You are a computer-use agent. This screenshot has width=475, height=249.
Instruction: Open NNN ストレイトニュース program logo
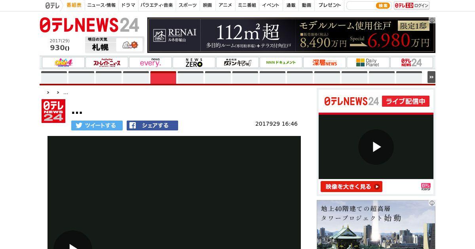(107, 62)
